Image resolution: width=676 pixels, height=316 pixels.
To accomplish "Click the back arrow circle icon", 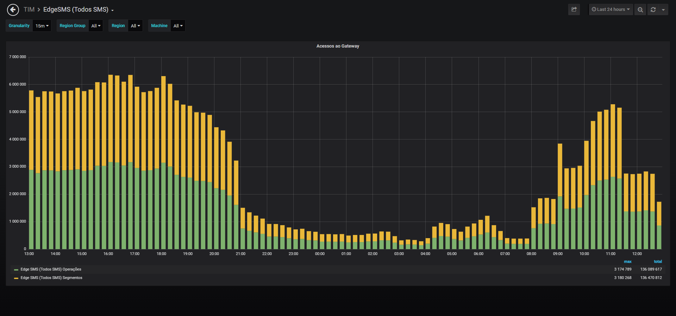I will pos(13,10).
